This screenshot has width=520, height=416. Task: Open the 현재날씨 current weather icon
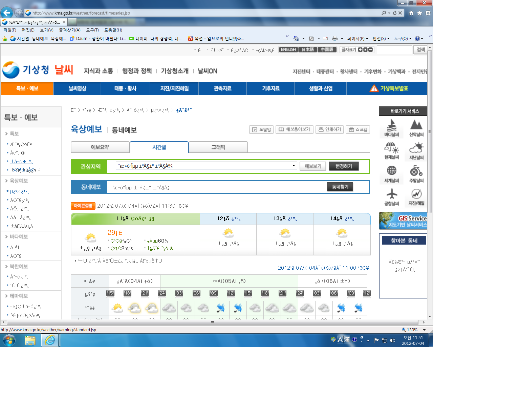click(392, 151)
